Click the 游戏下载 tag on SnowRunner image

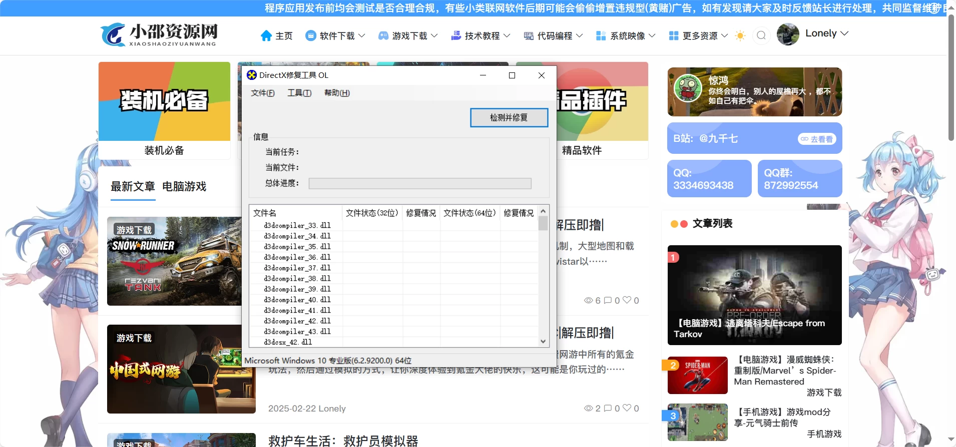[x=134, y=230]
